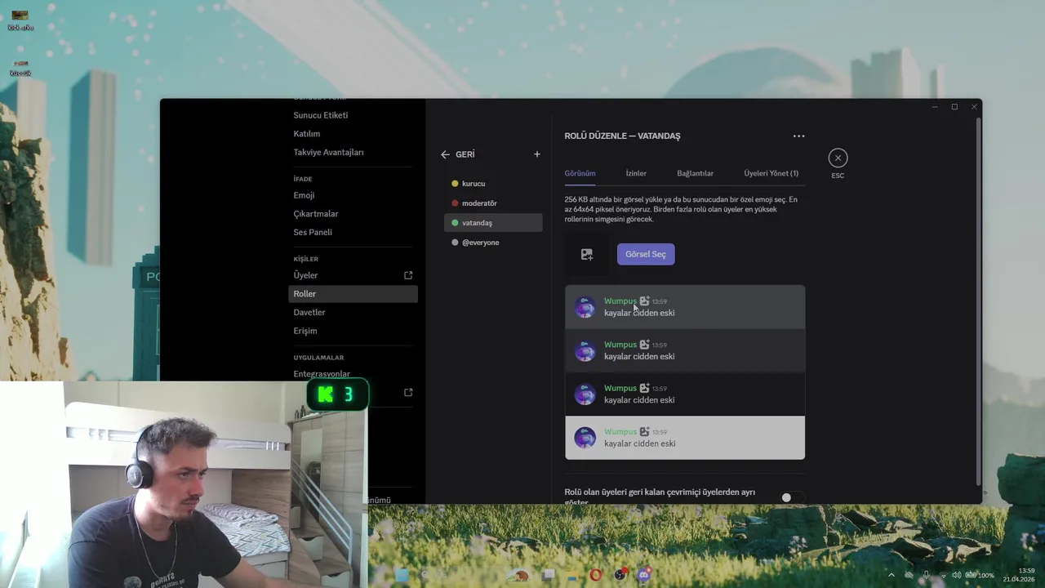Click the battery 100% indicator
Screen dimensions: 1045x588
click(x=980, y=575)
